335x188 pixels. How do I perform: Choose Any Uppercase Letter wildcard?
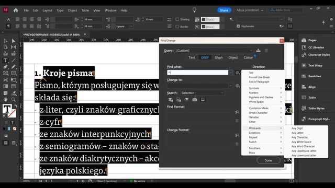[304, 151]
